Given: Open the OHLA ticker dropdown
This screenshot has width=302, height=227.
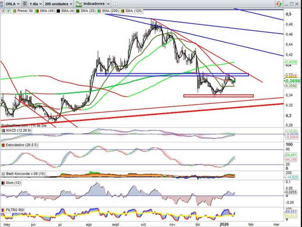Looking at the screenshot, I should [x=9, y=3].
